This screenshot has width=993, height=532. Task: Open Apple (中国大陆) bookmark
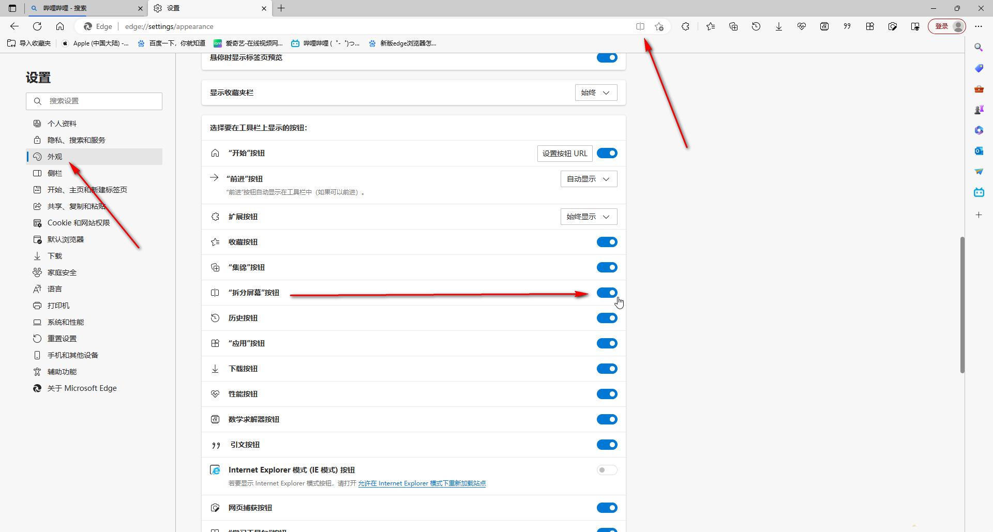tap(95, 43)
